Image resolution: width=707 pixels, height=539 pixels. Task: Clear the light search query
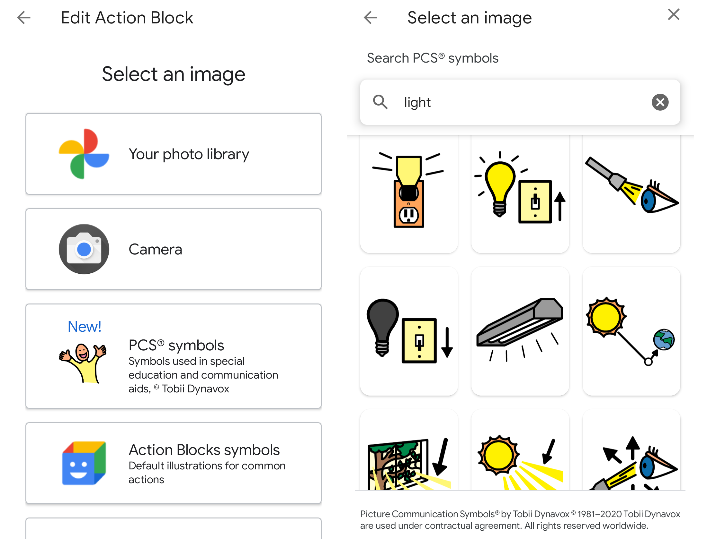pyautogui.click(x=660, y=102)
